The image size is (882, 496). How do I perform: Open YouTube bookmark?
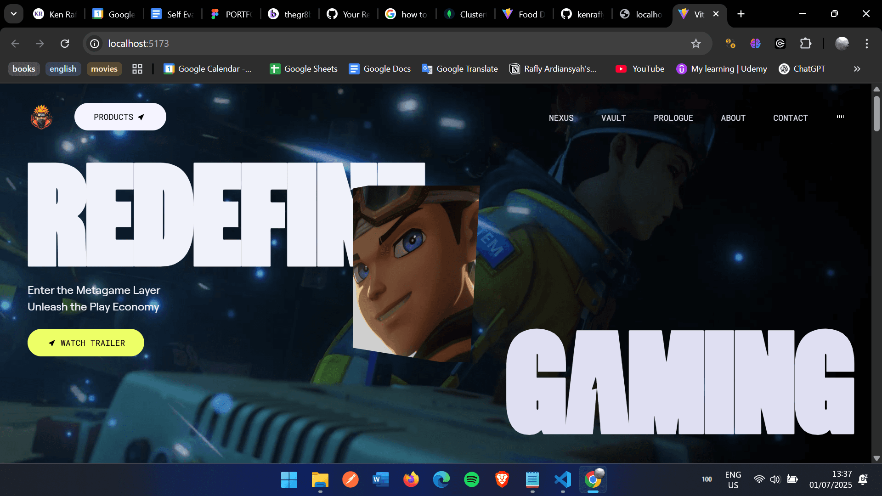pos(639,69)
